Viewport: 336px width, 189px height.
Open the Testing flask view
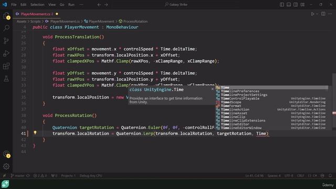coord(6,79)
